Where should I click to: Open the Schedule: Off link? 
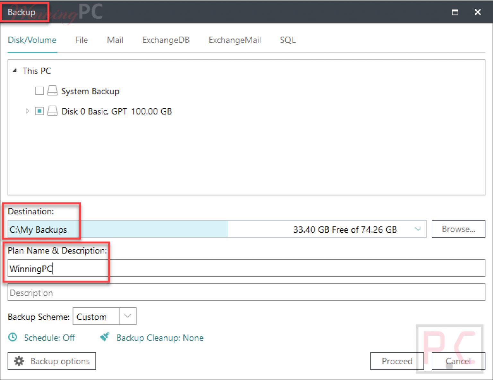point(49,338)
